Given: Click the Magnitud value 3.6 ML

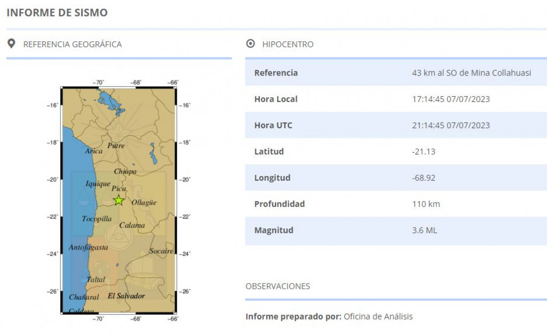Looking at the screenshot, I should point(424,230).
